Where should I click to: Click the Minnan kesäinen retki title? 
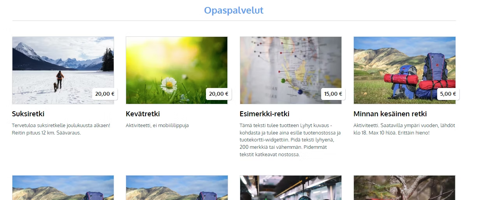(x=390, y=114)
